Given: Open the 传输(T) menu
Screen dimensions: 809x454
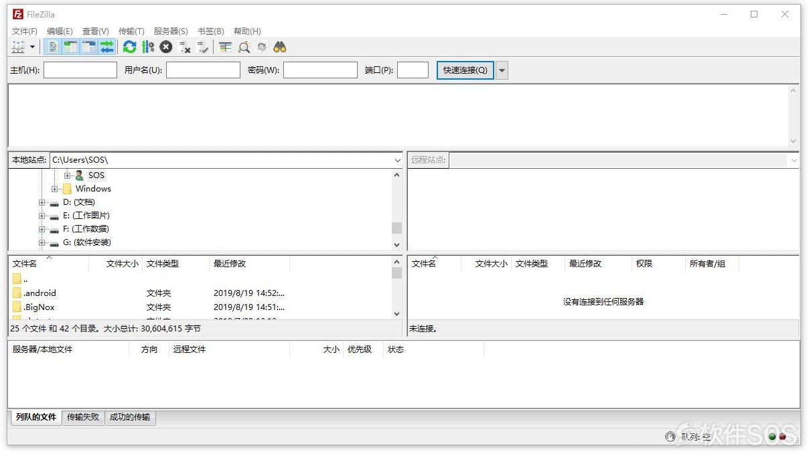Looking at the screenshot, I should coord(131,31).
